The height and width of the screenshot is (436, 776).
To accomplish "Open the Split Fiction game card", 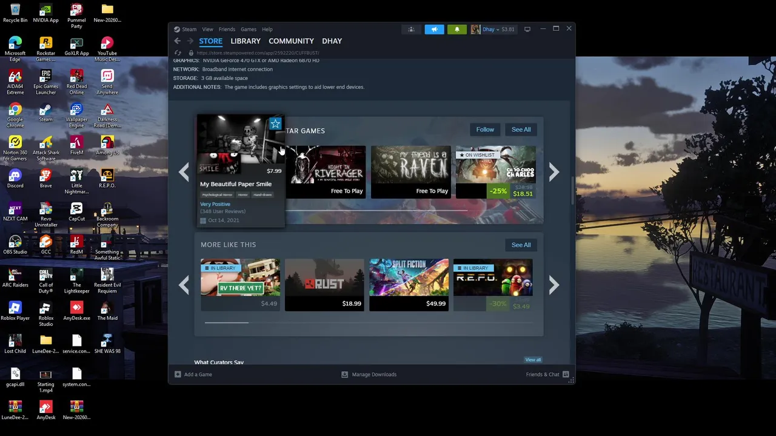I will tap(409, 285).
